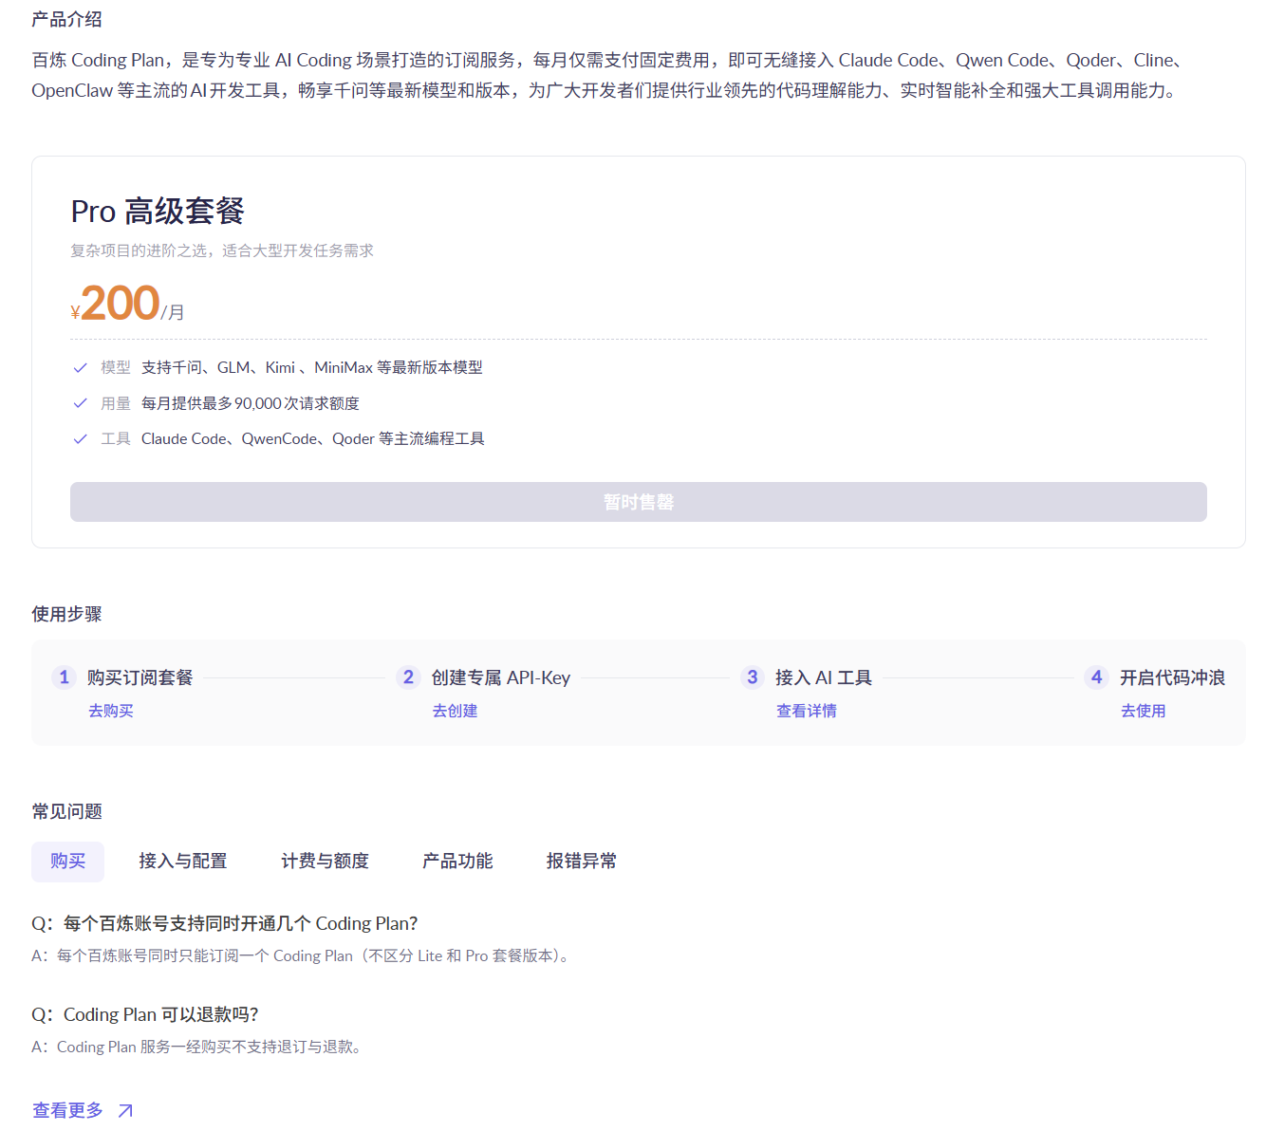Switch to the 报错异常 tab
Screen dimensions: 1266x1131
point(582,862)
